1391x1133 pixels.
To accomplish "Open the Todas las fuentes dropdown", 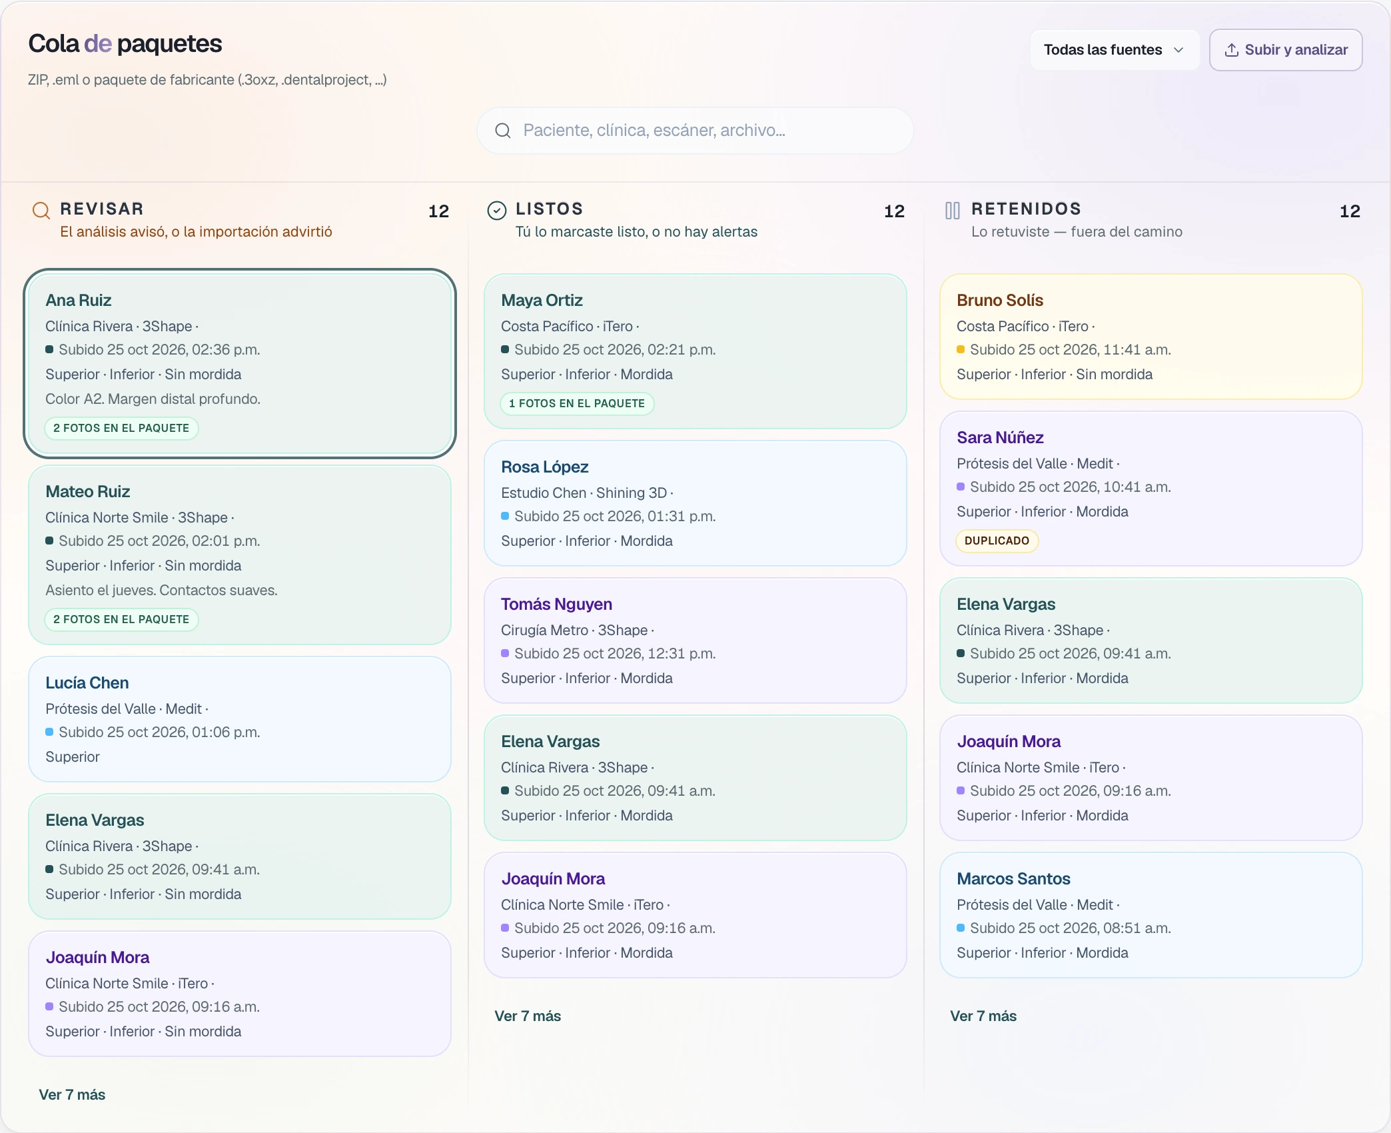I will [1115, 50].
